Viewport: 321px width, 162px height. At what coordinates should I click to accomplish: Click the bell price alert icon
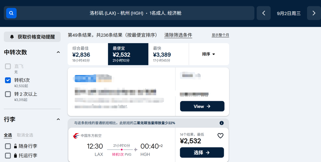(12, 37)
